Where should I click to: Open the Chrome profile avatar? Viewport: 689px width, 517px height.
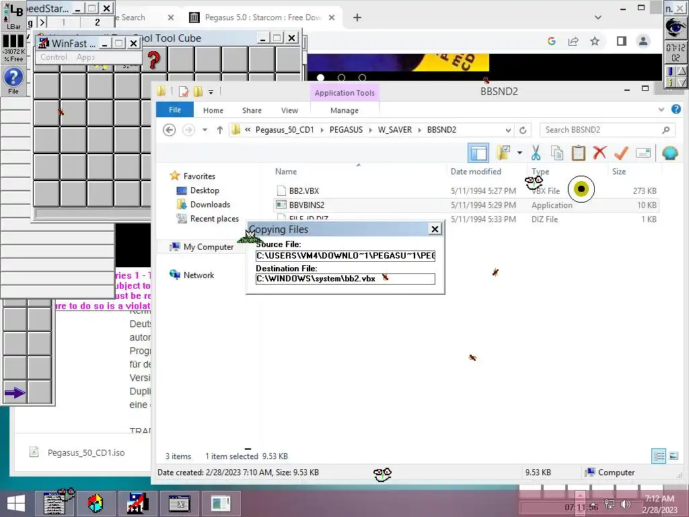click(643, 41)
